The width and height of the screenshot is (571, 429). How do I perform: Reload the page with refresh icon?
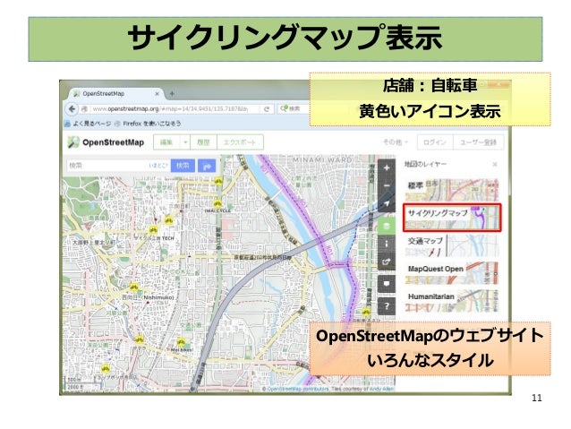(266, 109)
